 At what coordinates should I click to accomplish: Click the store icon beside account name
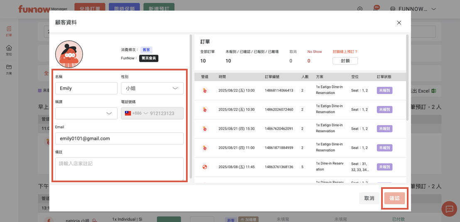[x=392, y=9]
